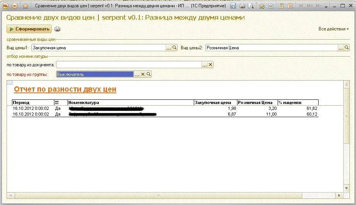
Task: Select document with ellipsis in по товару из документа
Action: 205,65
